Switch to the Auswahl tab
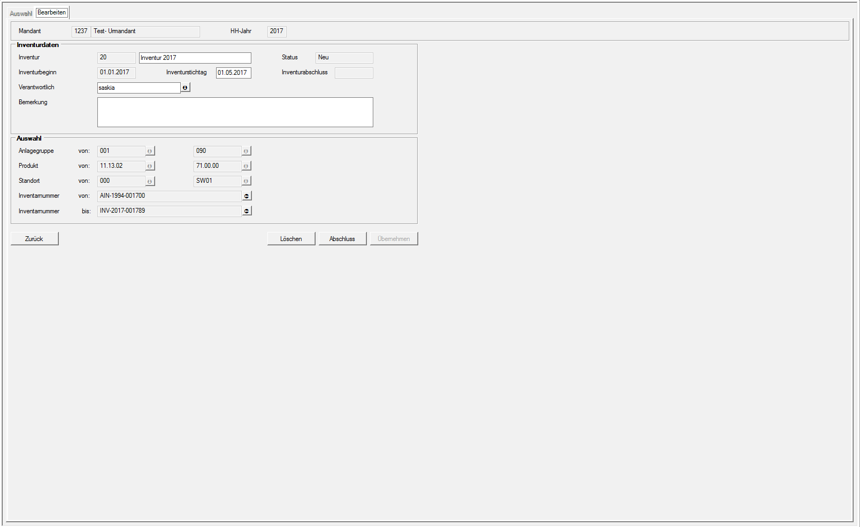Viewport: 860px width, 527px height. pos(21,13)
